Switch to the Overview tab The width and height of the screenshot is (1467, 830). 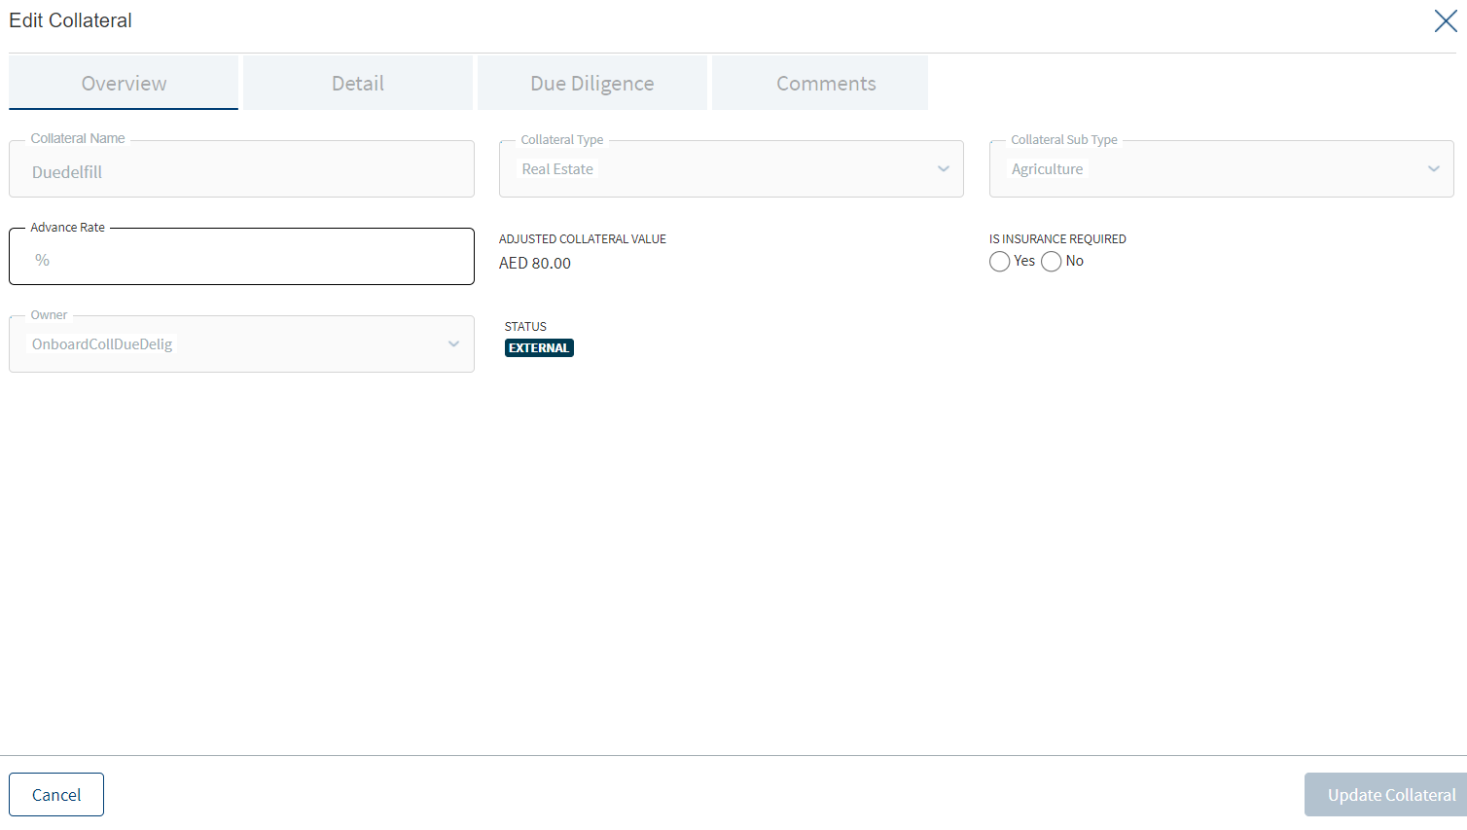point(124,83)
